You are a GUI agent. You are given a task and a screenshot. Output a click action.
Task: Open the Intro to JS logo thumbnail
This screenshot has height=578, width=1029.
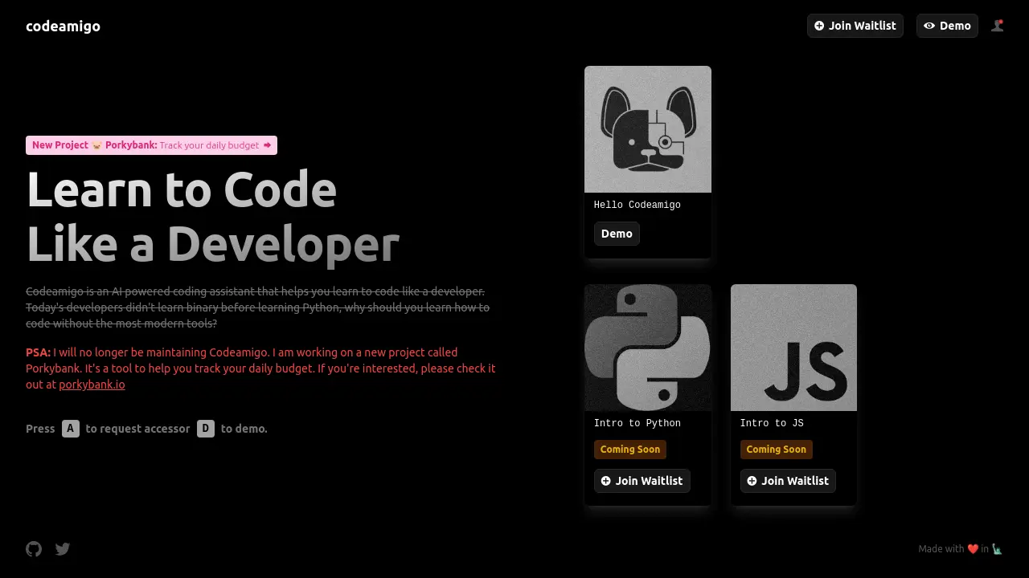click(x=793, y=348)
